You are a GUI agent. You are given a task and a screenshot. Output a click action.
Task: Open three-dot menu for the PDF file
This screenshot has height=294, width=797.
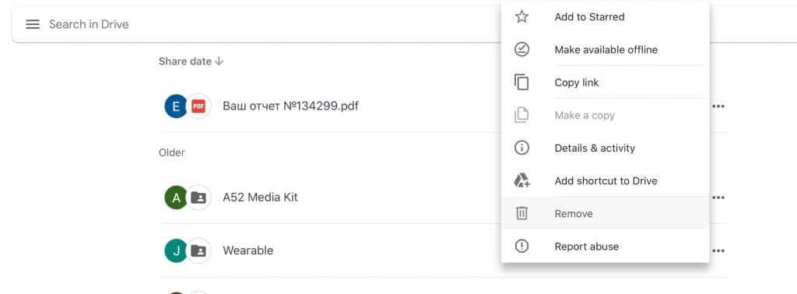[718, 107]
